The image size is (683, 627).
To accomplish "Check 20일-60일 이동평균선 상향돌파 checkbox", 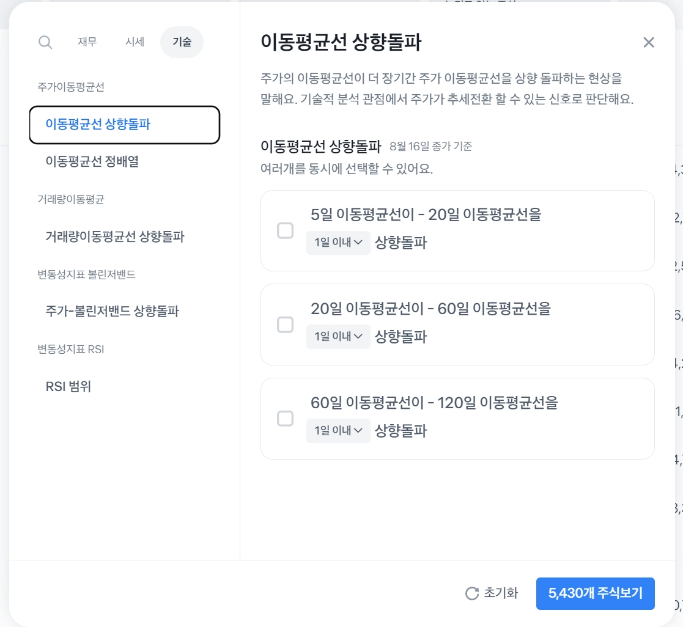I will click(x=286, y=324).
